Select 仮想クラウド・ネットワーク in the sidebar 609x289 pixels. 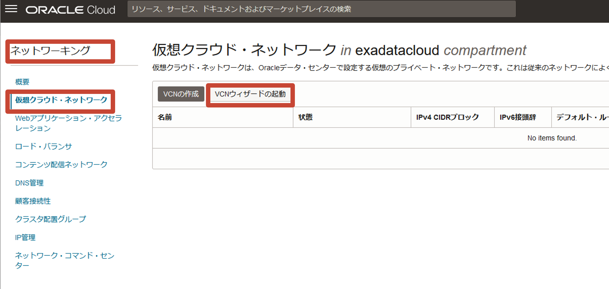tap(61, 100)
